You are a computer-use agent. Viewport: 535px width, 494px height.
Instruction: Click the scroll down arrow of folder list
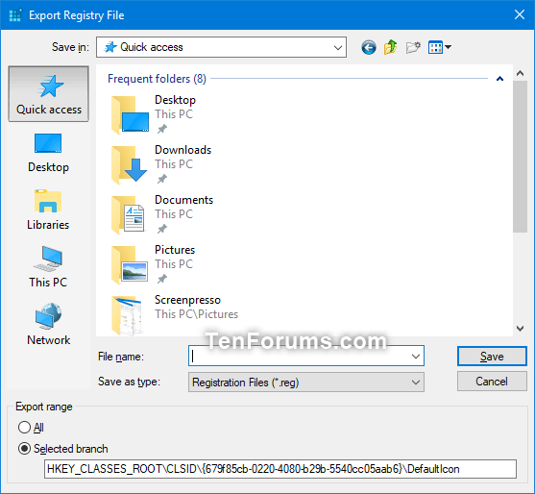520,329
